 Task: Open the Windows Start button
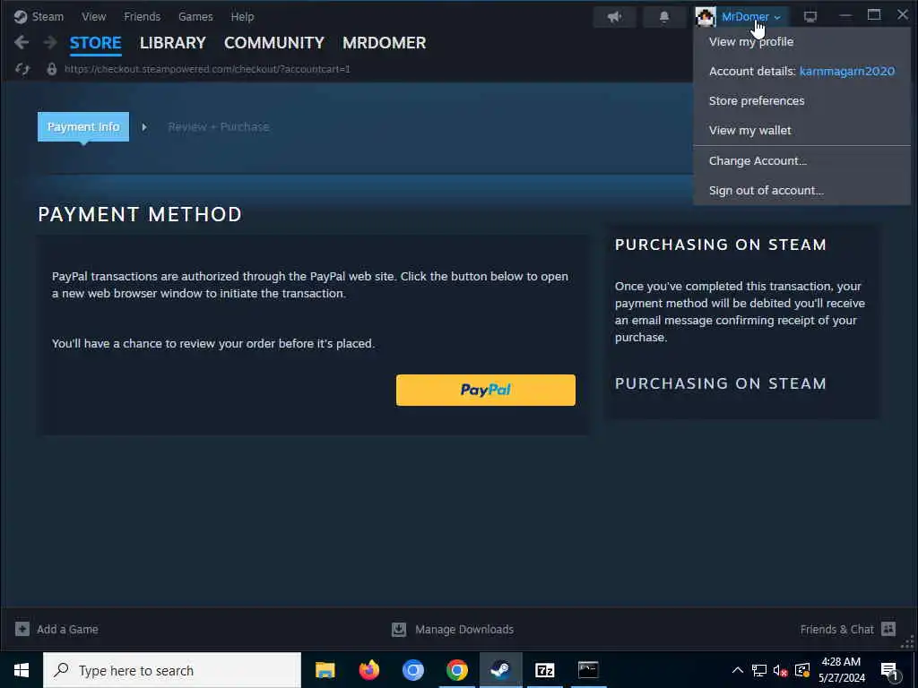(22, 670)
